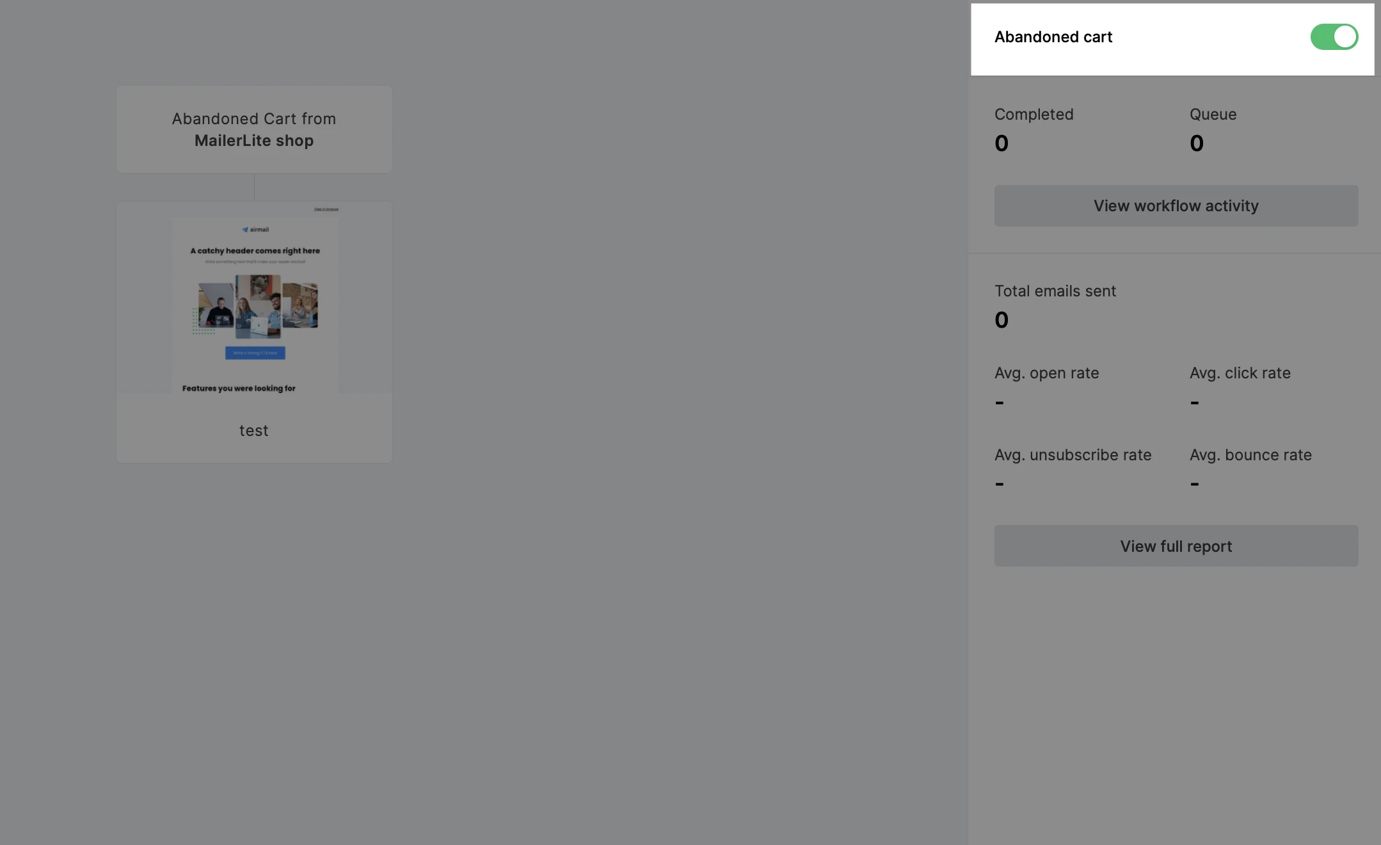1381x845 pixels.
Task: Click the Features you were looking for heading
Action: [x=239, y=388]
